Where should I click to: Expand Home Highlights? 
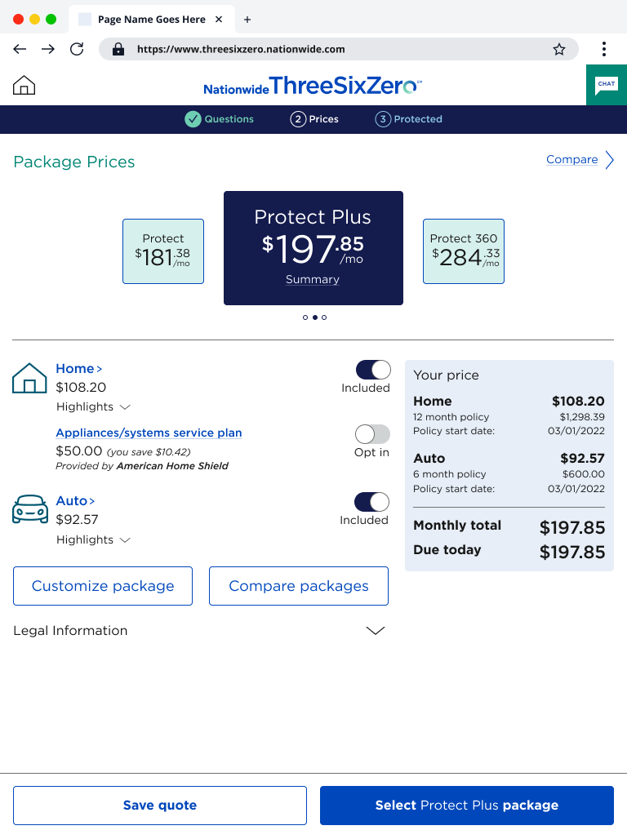pos(93,406)
